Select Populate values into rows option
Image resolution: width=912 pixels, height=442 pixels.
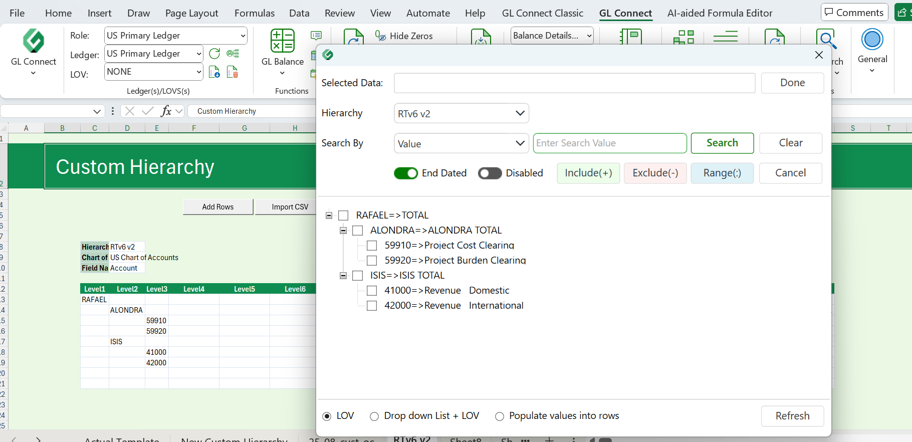[500, 416]
